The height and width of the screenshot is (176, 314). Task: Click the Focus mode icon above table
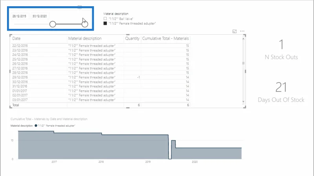[x=234, y=31]
